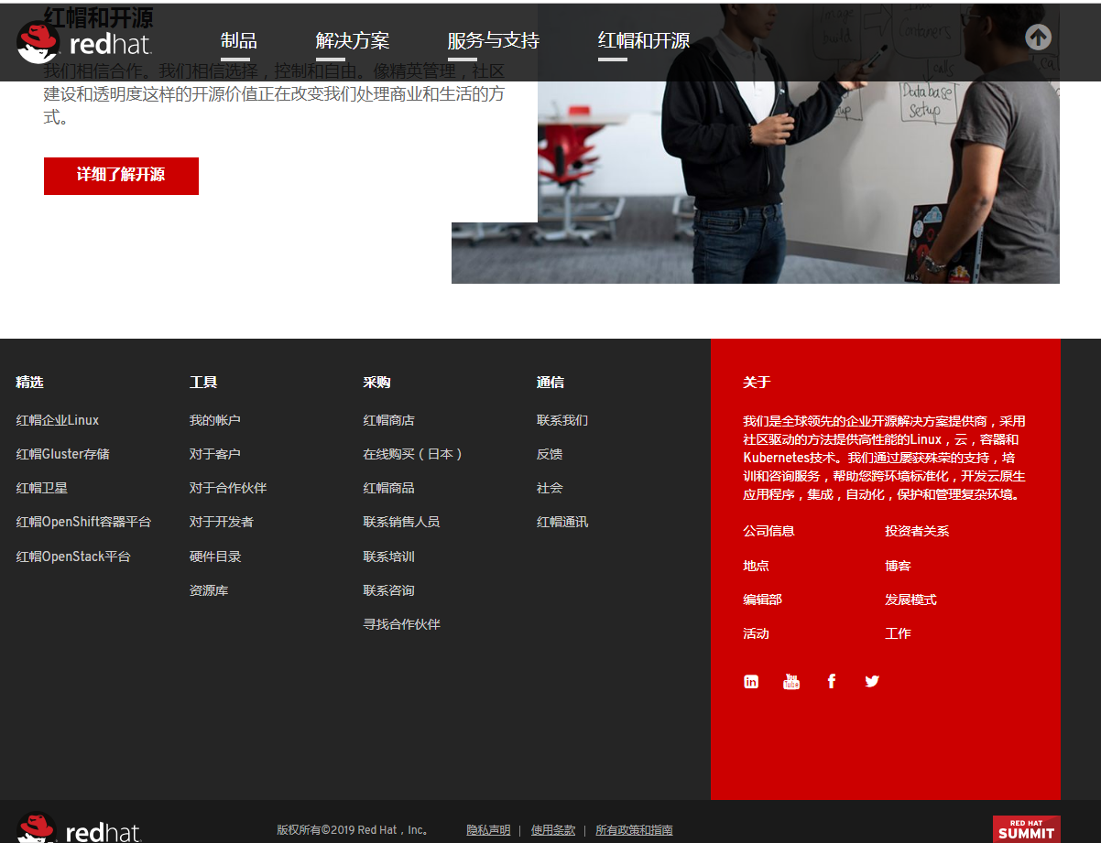Open the 地点 link
1101x843 pixels.
756,566
